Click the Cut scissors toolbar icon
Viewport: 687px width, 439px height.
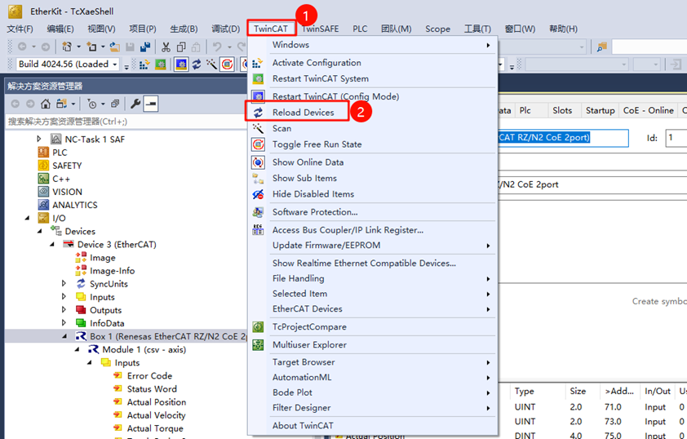click(x=166, y=47)
